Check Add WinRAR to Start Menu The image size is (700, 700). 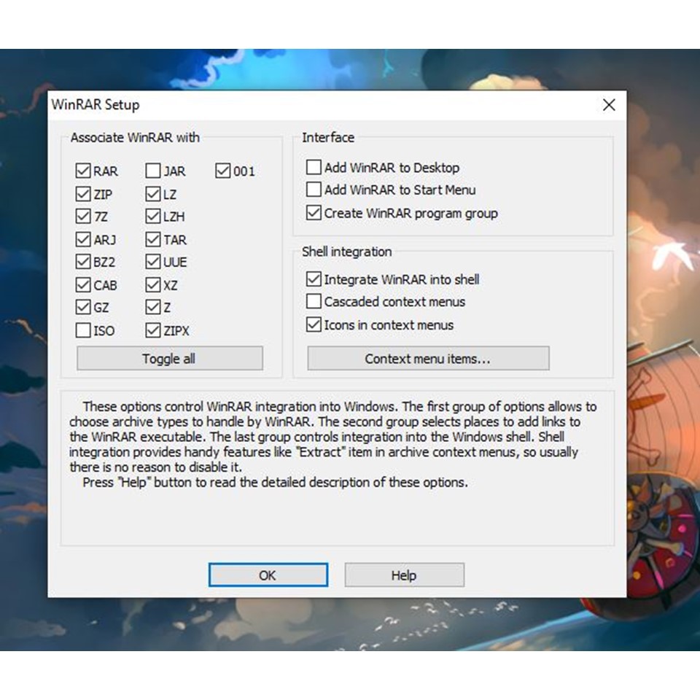point(314,190)
